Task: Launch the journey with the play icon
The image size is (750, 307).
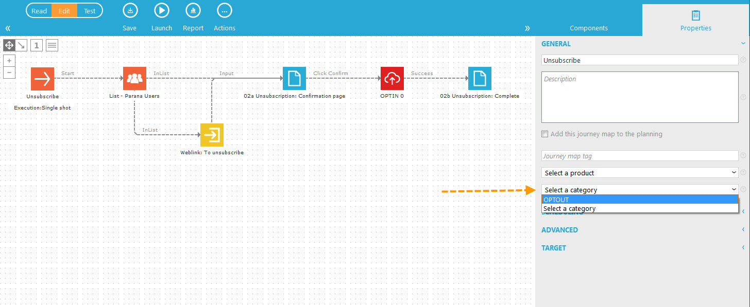Action: click(x=162, y=10)
